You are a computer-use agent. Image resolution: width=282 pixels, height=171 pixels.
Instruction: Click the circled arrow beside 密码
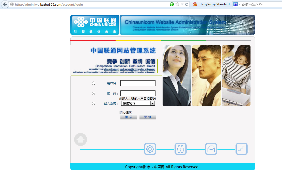pyautogui.click(x=93, y=93)
